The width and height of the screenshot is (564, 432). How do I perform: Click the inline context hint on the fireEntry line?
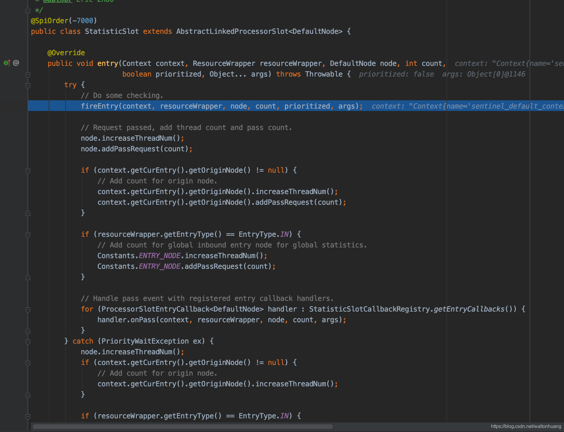[x=468, y=106]
